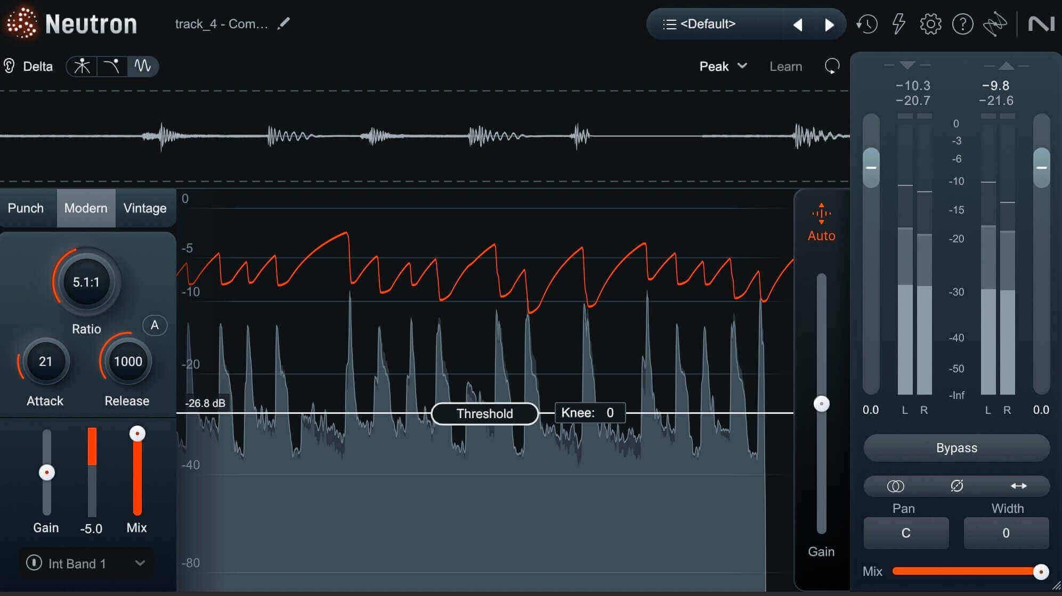Switch to Punch compressor mode
1062x596 pixels.
tap(26, 208)
